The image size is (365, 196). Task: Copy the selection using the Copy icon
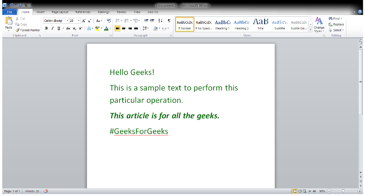(x=17, y=25)
